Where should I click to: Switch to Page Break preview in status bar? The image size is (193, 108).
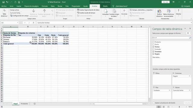coord(168,107)
